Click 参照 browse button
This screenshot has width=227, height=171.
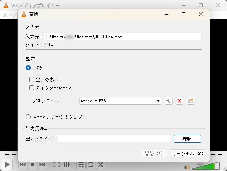click(187, 139)
